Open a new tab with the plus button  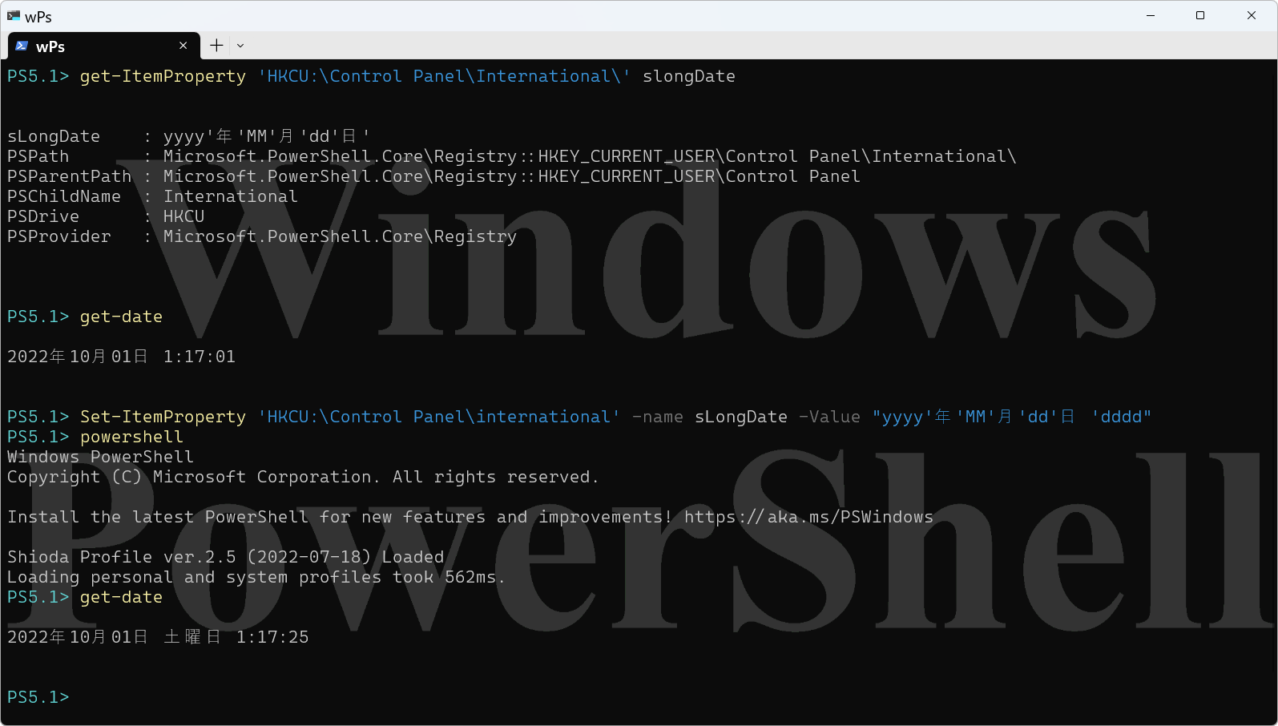(216, 46)
